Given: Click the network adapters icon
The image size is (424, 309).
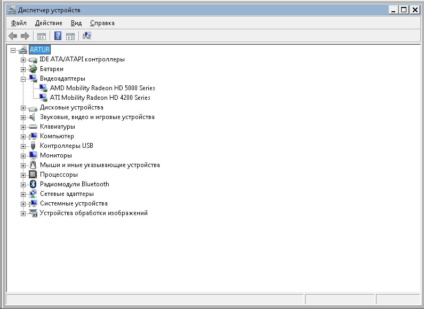Looking at the screenshot, I should [33, 194].
